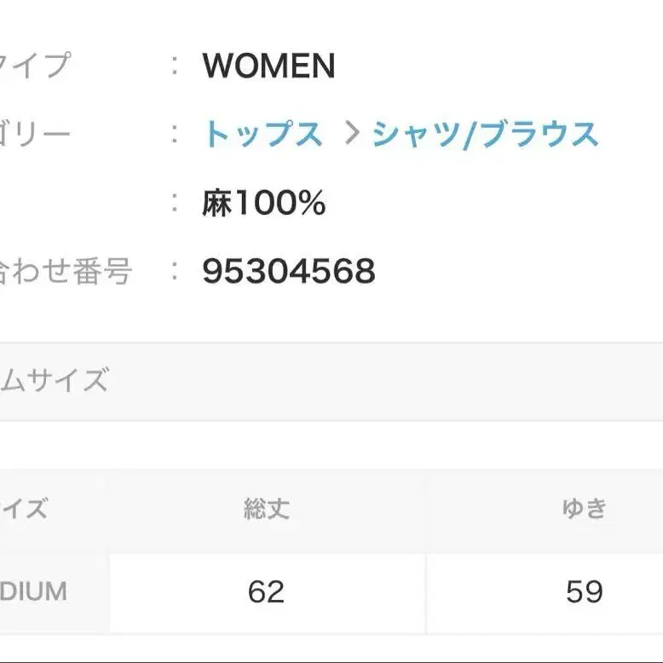Click the 総丈 column header
The width and height of the screenshot is (663, 663).
(267, 510)
